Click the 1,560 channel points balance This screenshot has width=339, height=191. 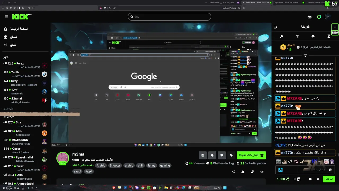(283, 179)
